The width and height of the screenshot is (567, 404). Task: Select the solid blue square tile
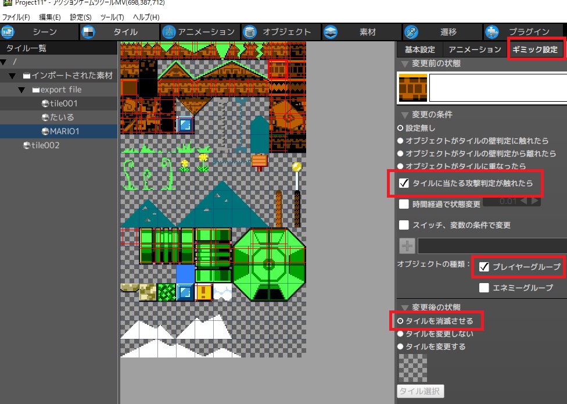185,274
